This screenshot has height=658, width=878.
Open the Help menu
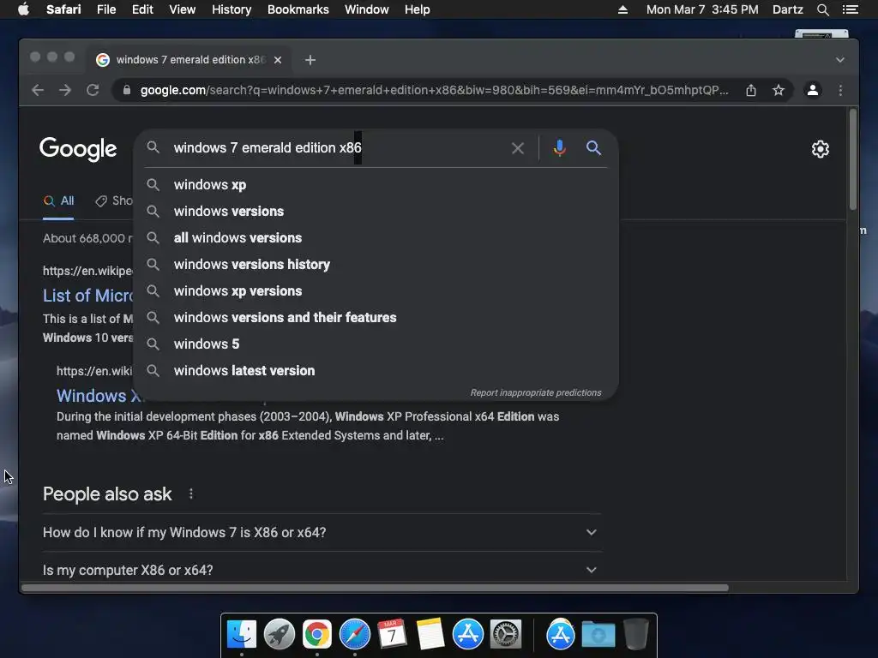418,9
